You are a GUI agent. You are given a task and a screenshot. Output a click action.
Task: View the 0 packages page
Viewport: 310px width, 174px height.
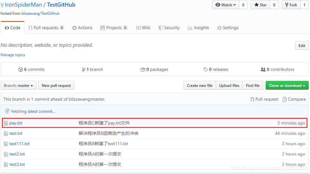coord(154,69)
